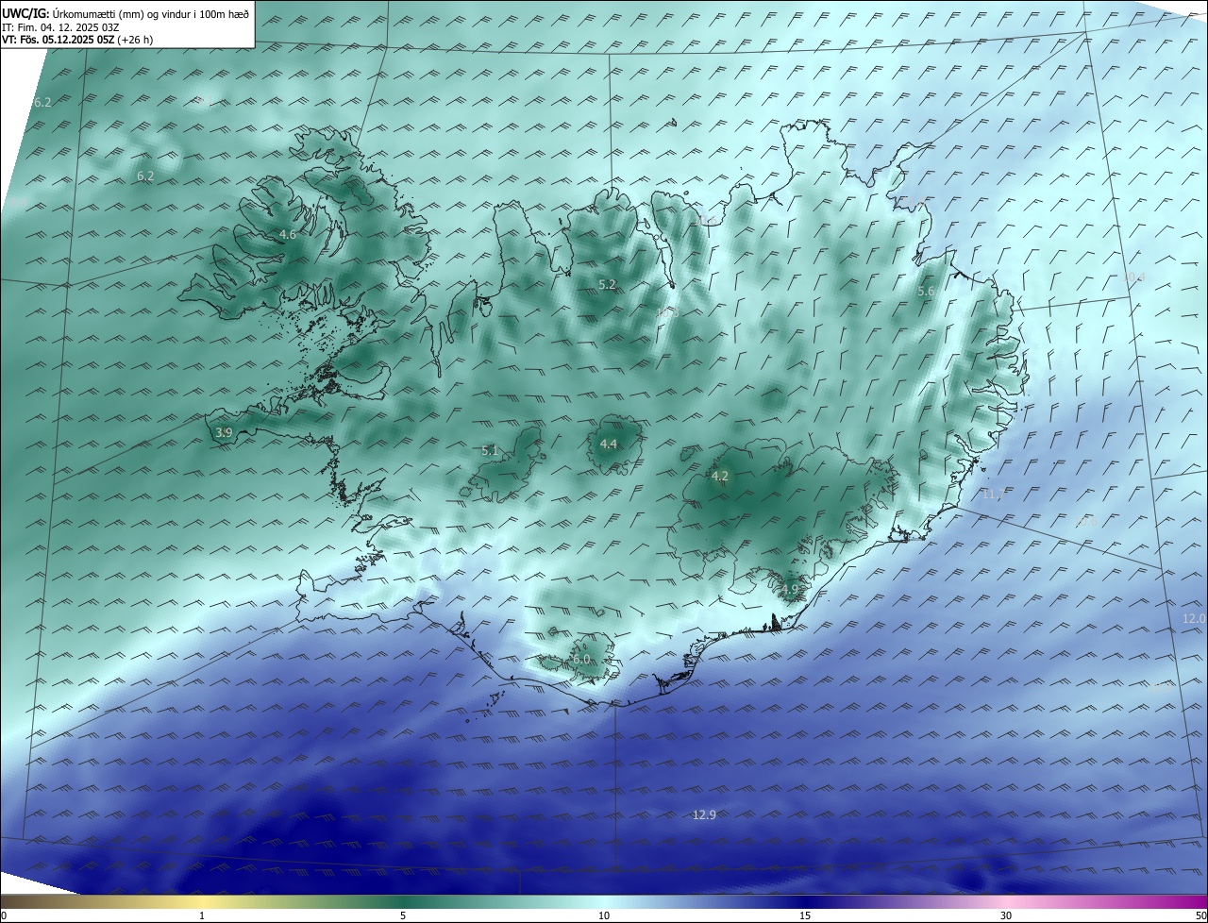This screenshot has width=1208, height=923.
Task: Click the 12.0 value at the right edge
Action: [x=1194, y=618]
